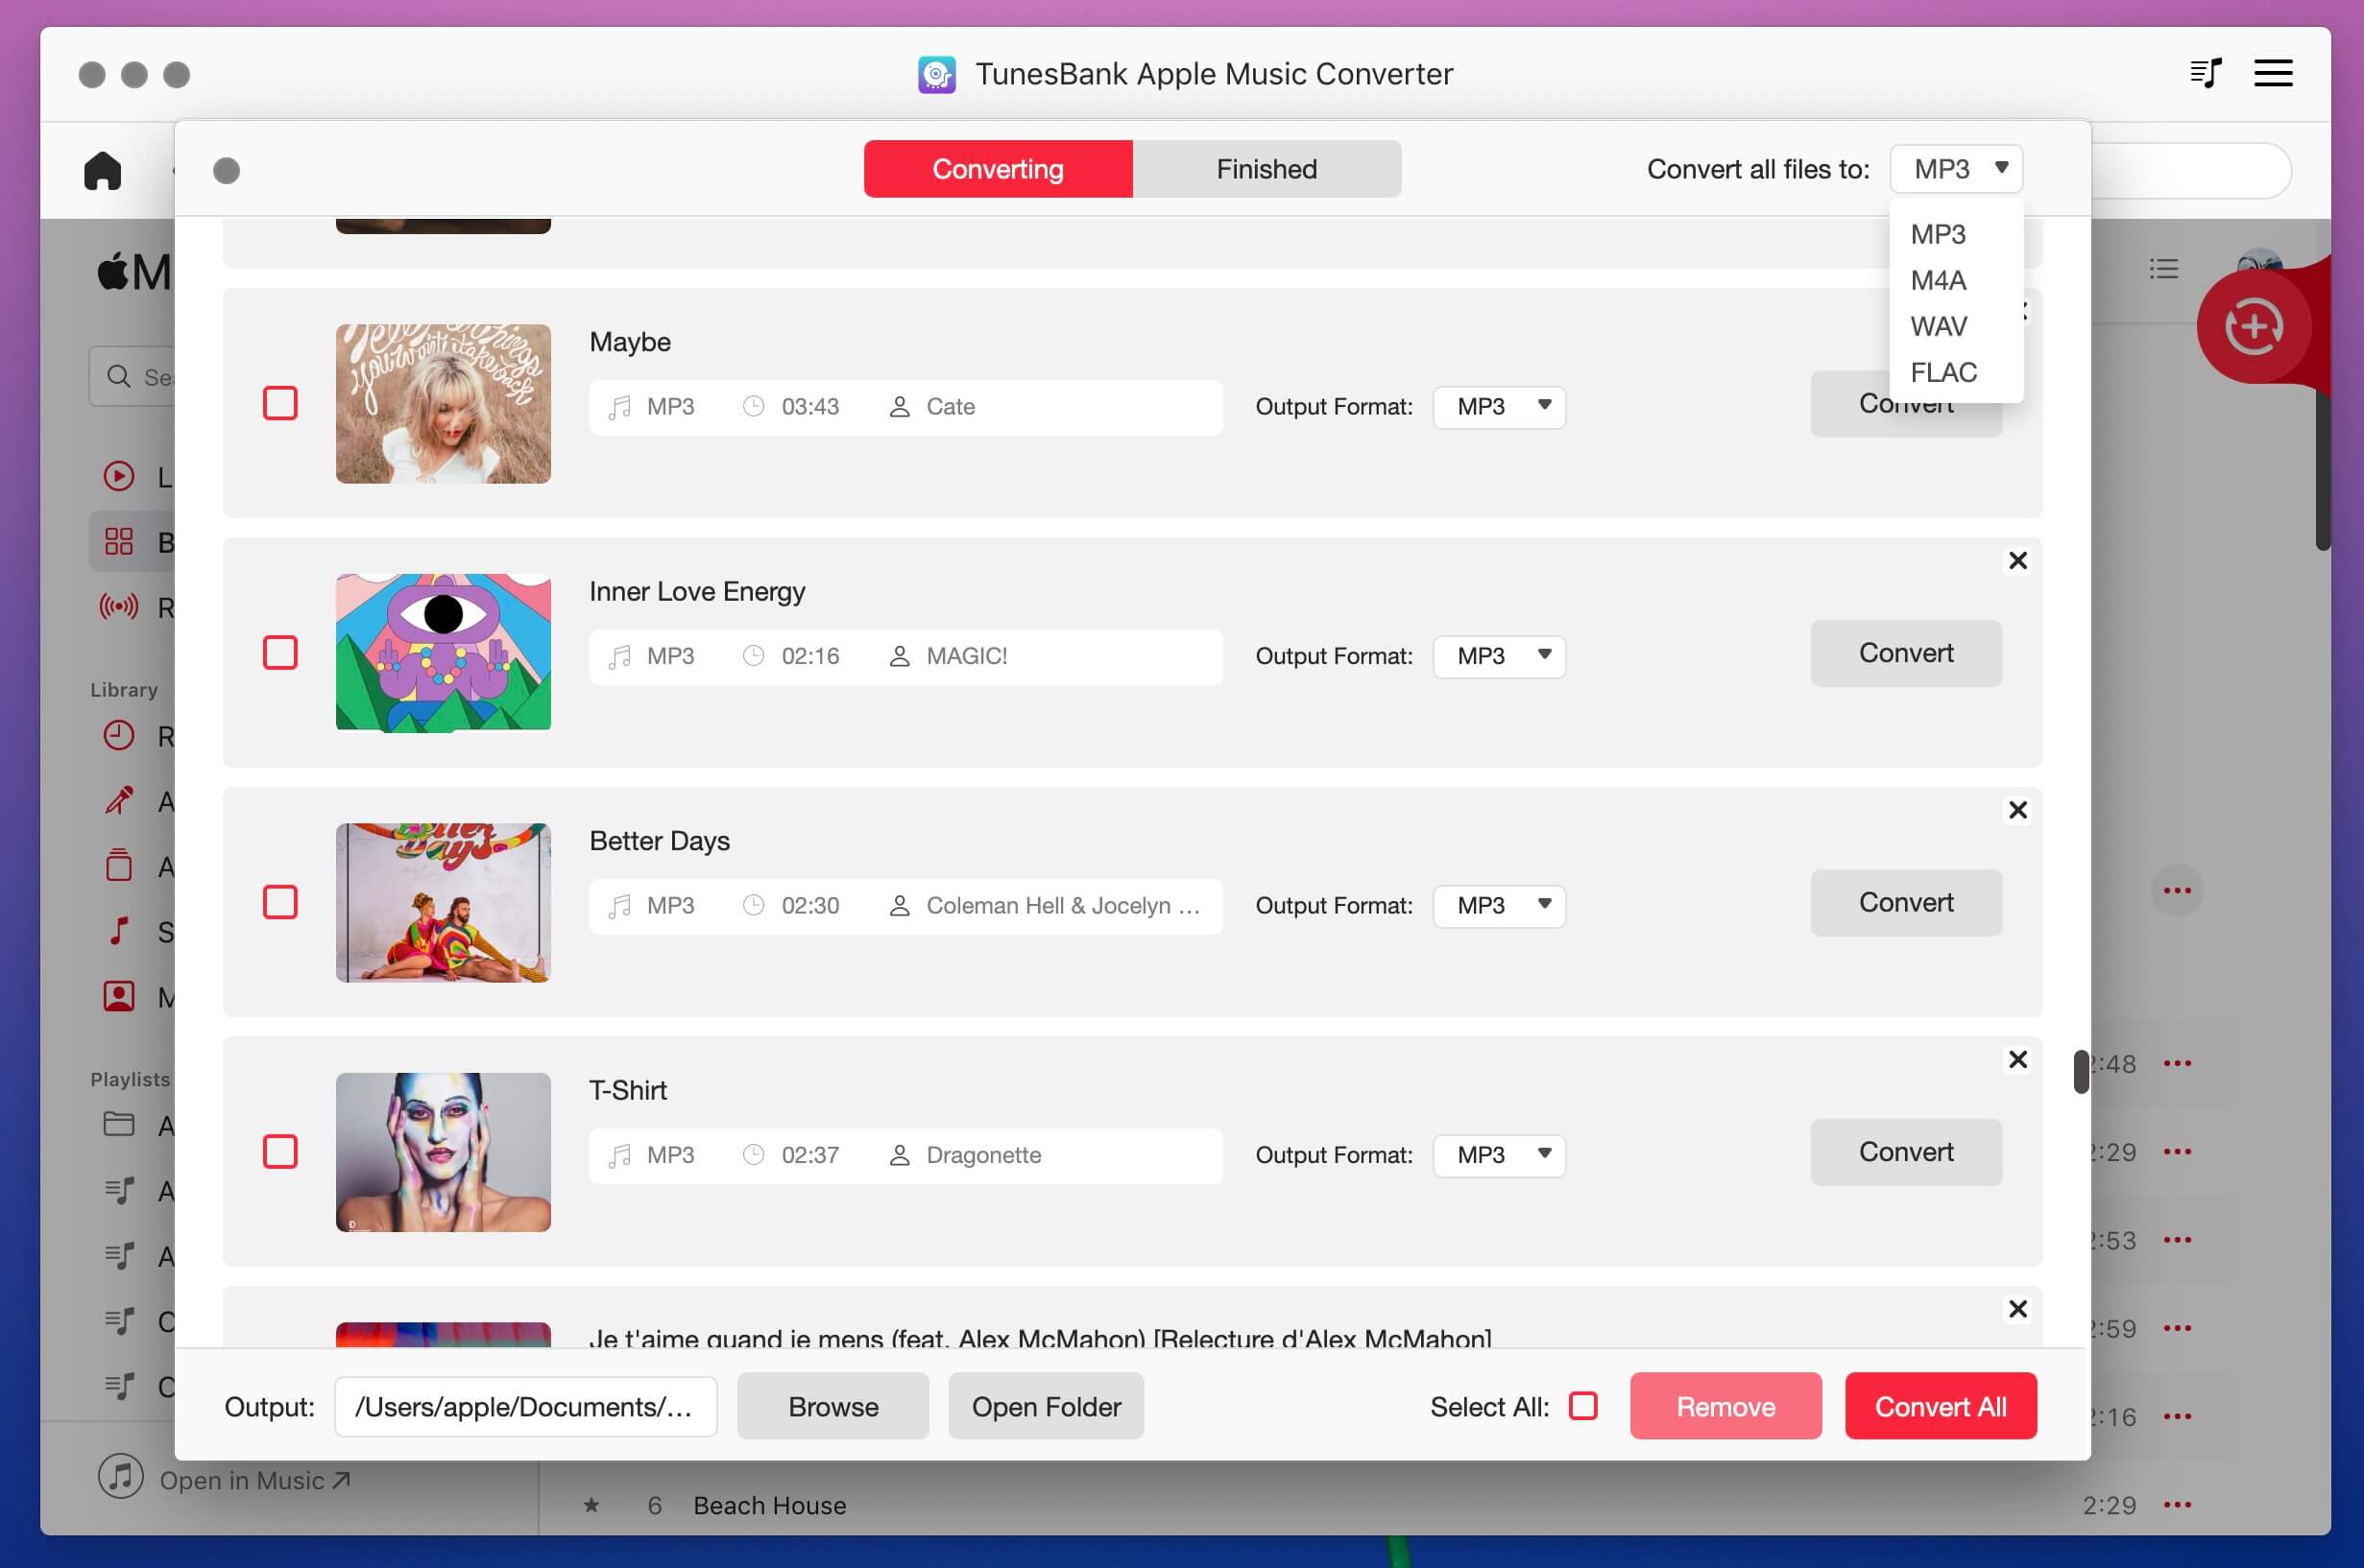Click the output path input field
Screen dimensions: 2364x1568
pos(523,1407)
